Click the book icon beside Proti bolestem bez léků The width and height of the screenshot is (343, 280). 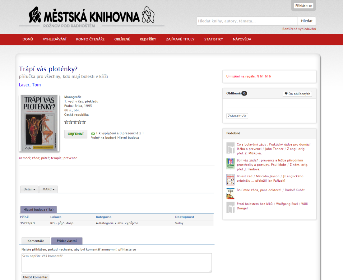(230, 207)
